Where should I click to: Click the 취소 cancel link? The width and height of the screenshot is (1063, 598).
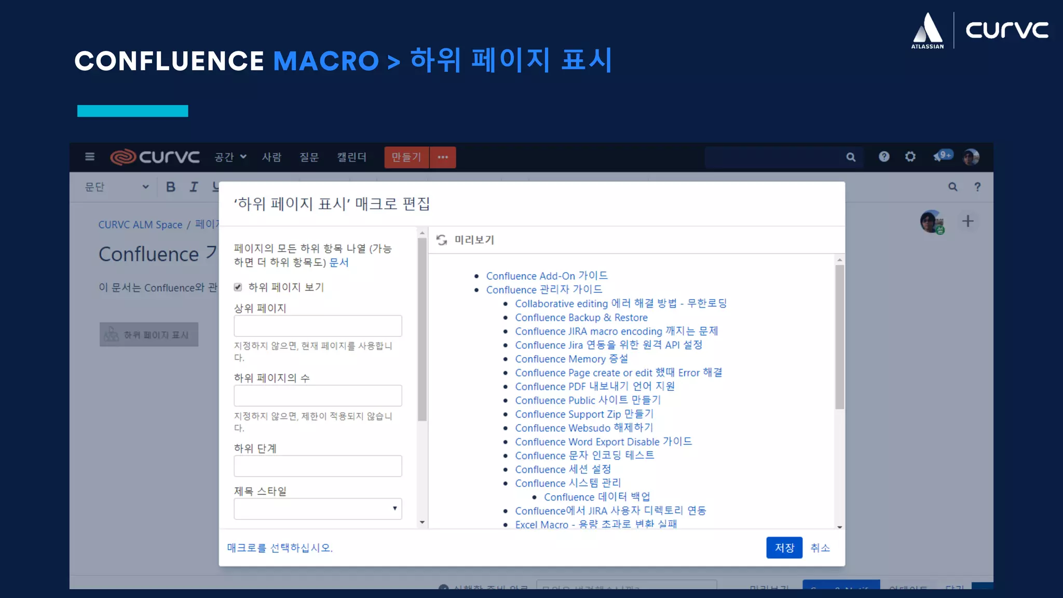point(820,548)
